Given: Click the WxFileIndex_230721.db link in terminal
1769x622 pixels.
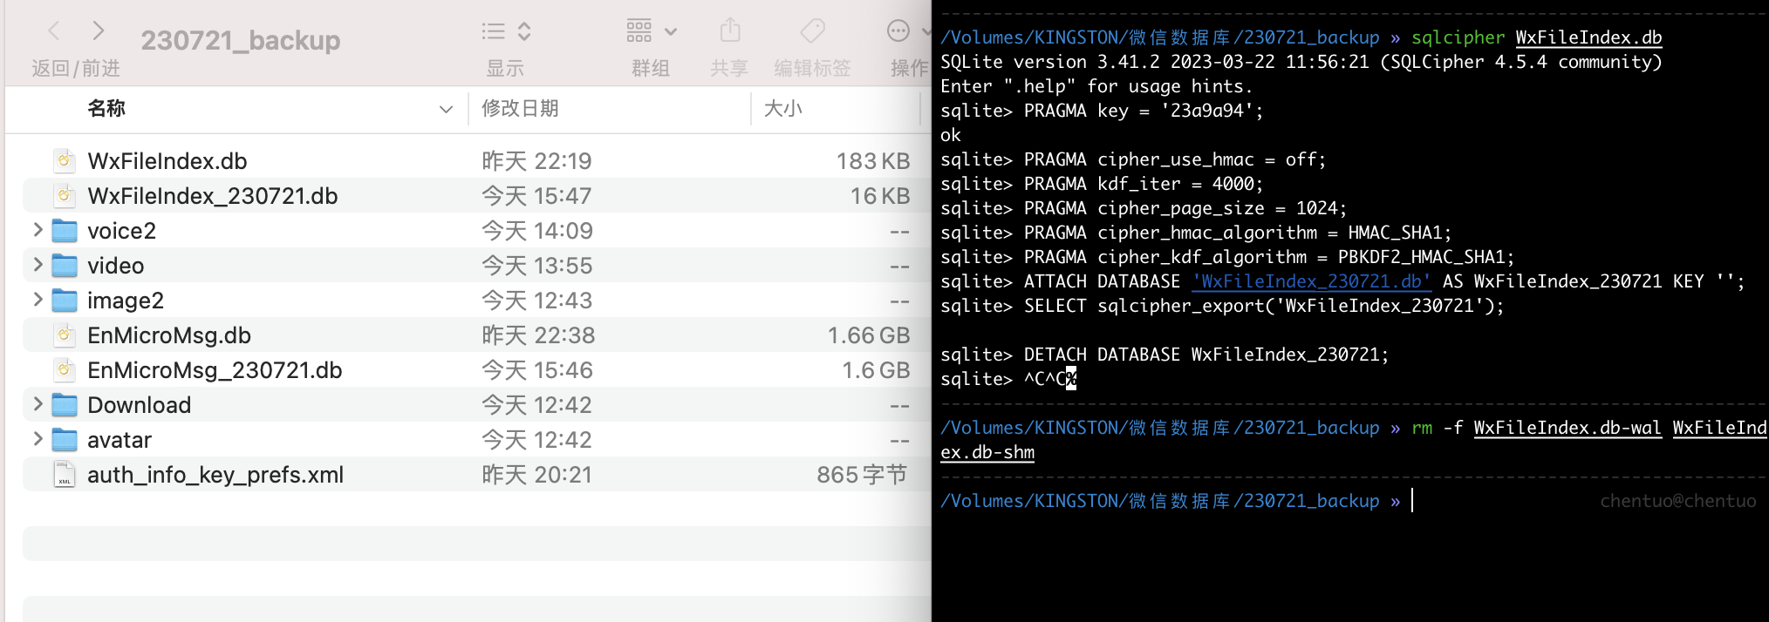Looking at the screenshot, I should pyautogui.click(x=1311, y=281).
